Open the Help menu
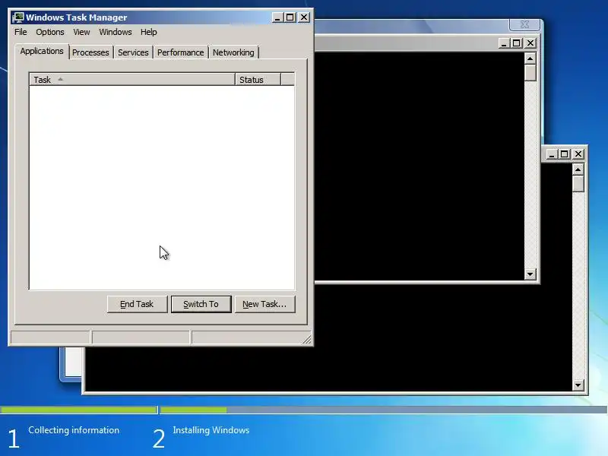Screen dimensions: 608x456 (148, 32)
